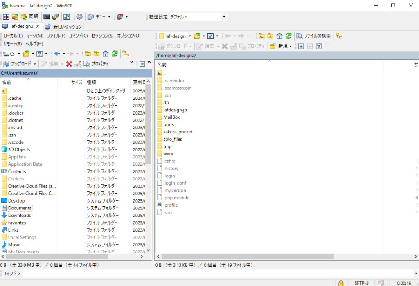Viewport: 419px width, 286px height.
Task: Click remote panel selection filter funnel icon
Action: (319, 47)
